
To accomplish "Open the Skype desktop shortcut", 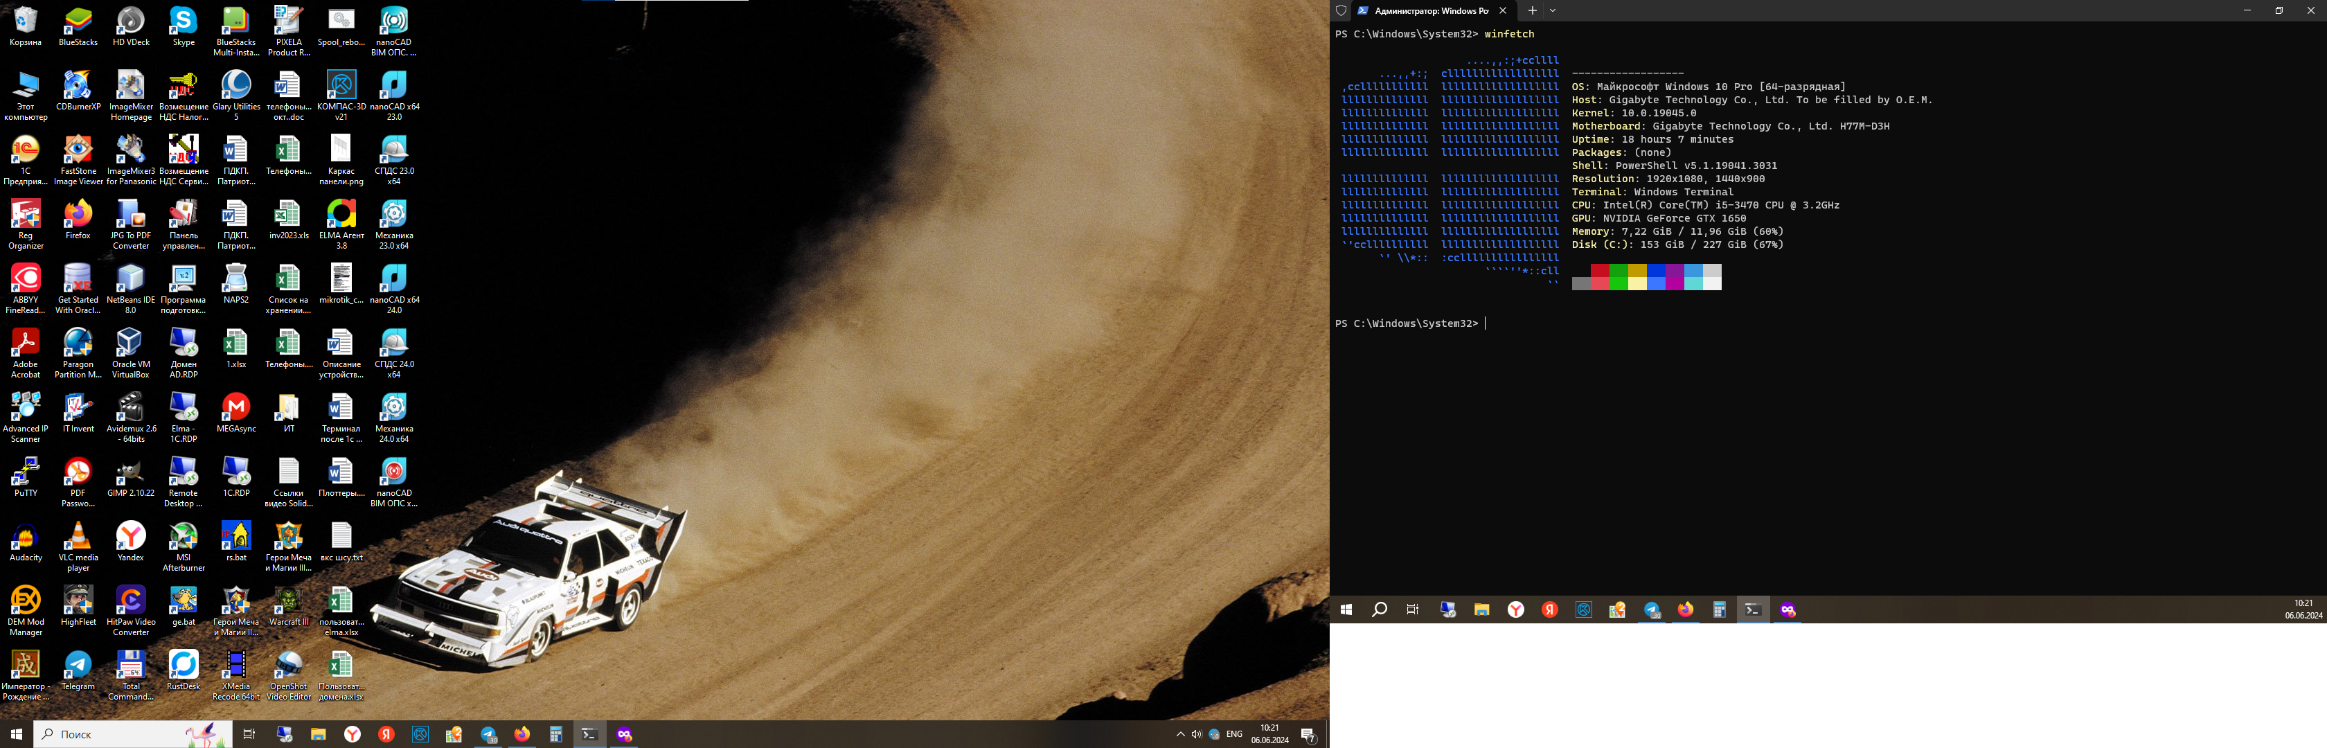I will (x=184, y=27).
